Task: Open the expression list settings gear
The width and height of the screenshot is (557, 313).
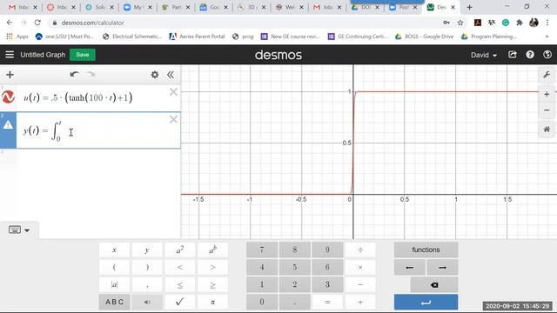Action: [x=155, y=75]
